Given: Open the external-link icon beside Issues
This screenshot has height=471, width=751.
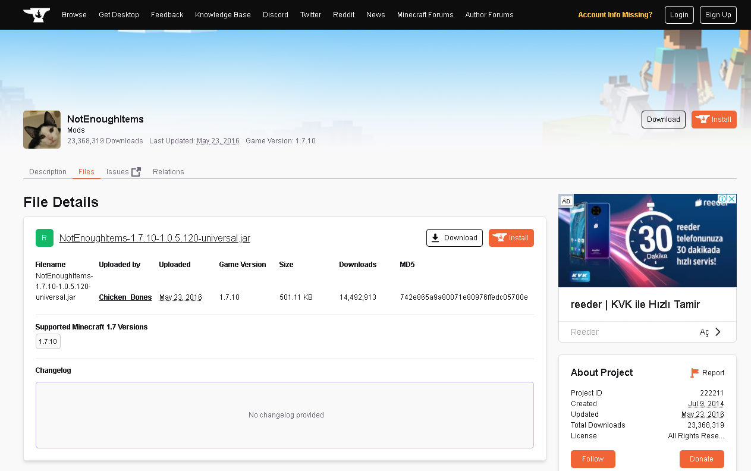Looking at the screenshot, I should 136,172.
